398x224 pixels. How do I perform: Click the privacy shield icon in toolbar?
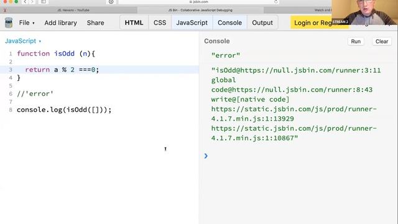tap(111, 2)
